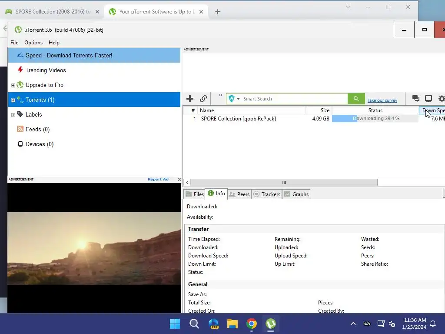Open the Take our survey link
445x334 pixels.
[x=382, y=100]
